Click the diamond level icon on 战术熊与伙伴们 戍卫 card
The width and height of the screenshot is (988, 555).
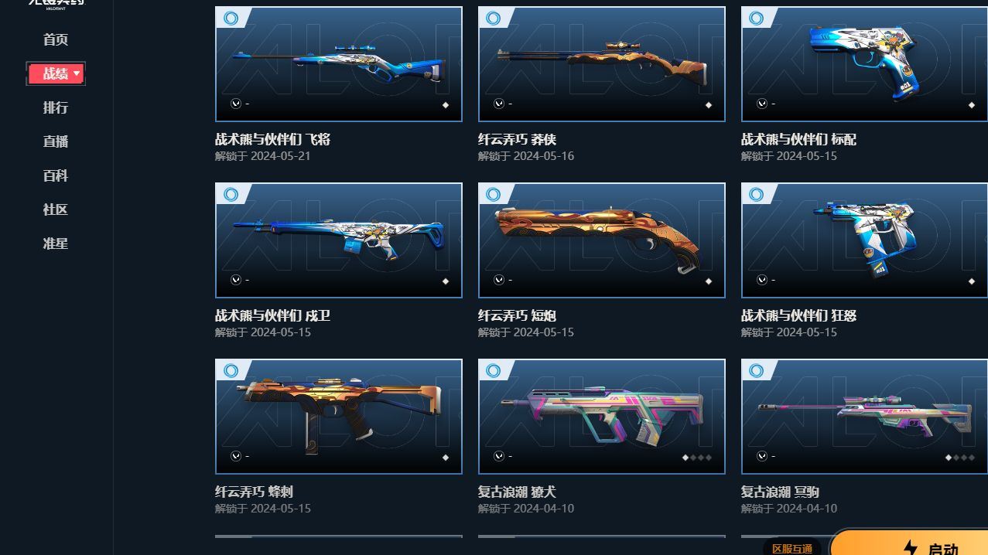point(446,281)
